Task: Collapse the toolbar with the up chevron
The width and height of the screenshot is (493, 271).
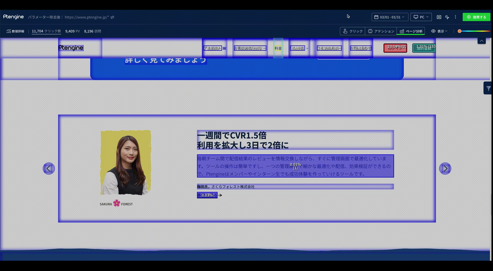Action: tap(481, 41)
